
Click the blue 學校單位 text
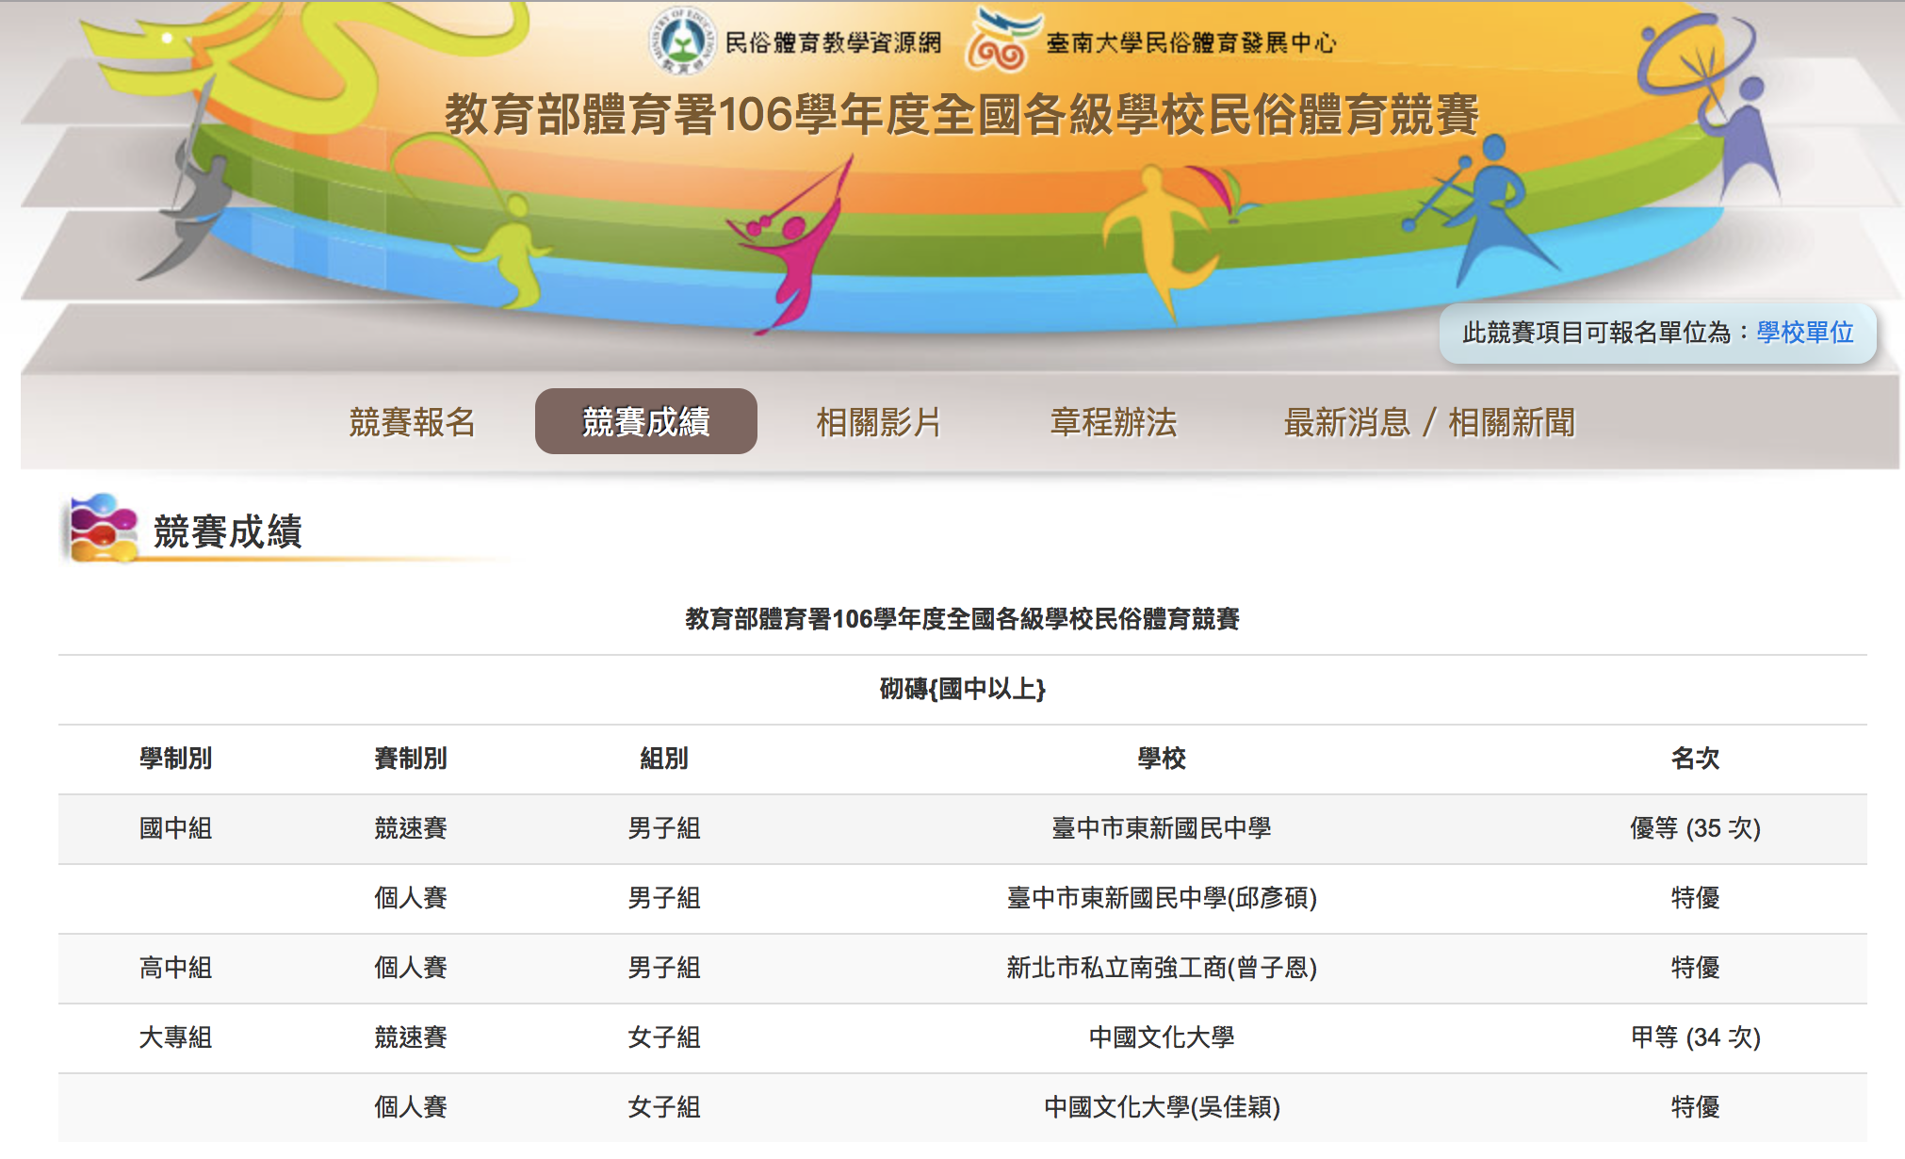point(1805,333)
